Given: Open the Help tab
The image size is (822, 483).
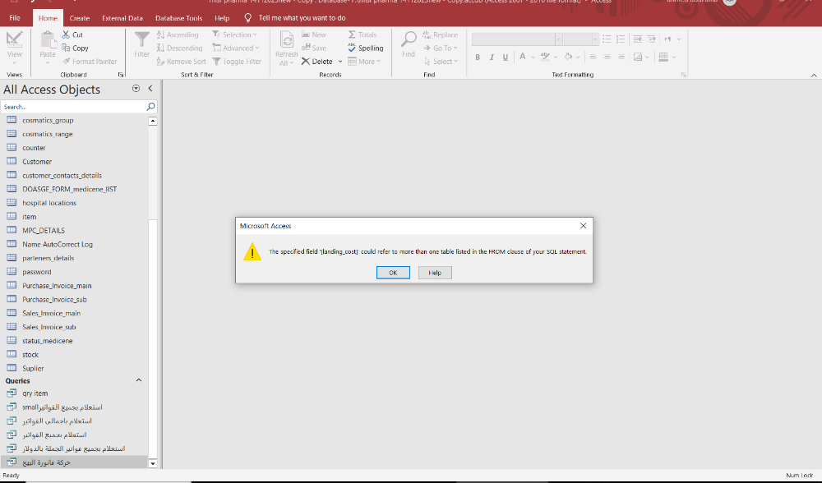Looking at the screenshot, I should point(222,18).
